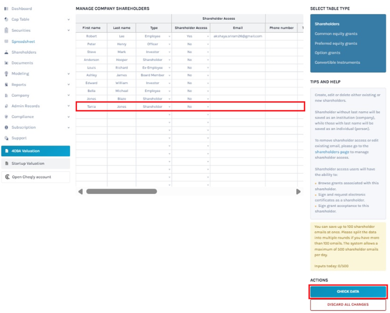The height and width of the screenshot is (313, 390).
Task: Open the Dashboard menu item
Action: click(x=22, y=9)
